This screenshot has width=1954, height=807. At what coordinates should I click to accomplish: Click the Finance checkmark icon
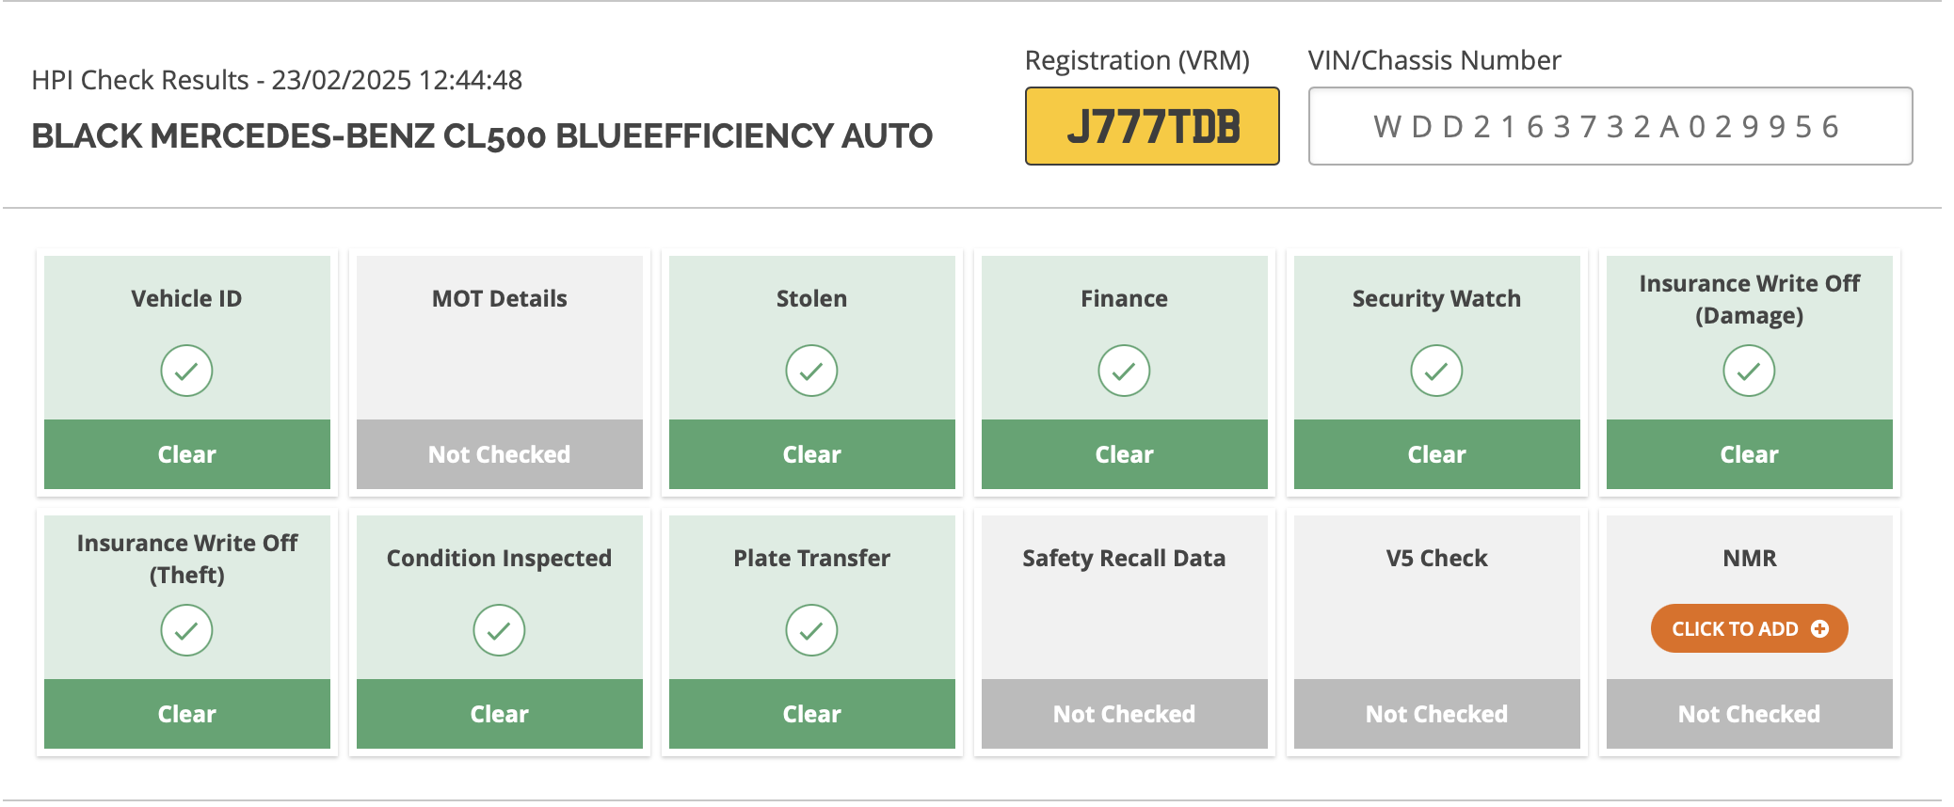(x=1124, y=371)
